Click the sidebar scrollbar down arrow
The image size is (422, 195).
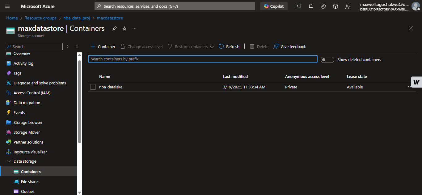[x=79, y=193]
